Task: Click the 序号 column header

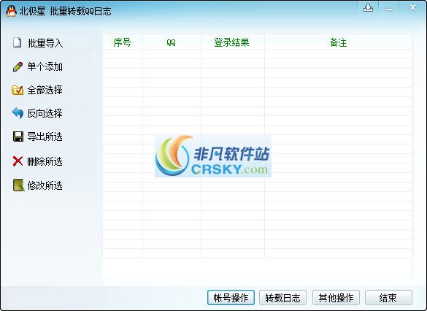Action: point(123,42)
